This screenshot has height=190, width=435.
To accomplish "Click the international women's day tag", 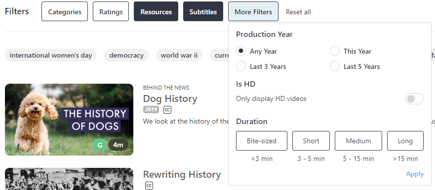I will coord(51,55).
